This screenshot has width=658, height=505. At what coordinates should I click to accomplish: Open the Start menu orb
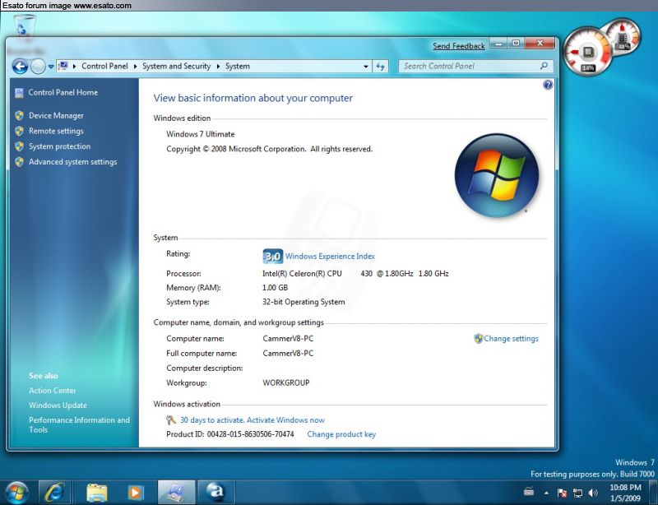coord(16,492)
